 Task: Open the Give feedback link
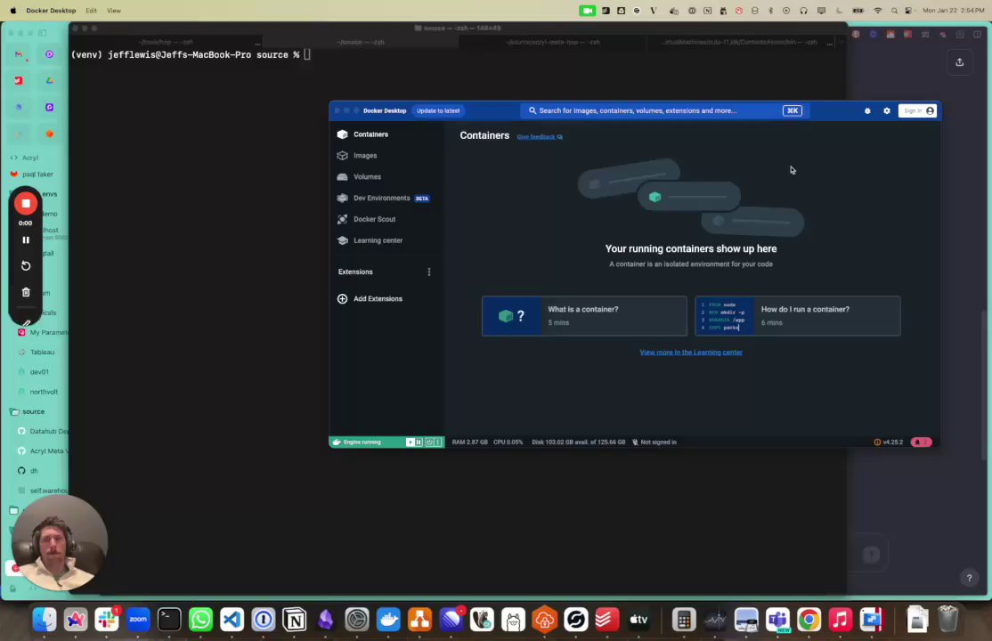click(540, 137)
